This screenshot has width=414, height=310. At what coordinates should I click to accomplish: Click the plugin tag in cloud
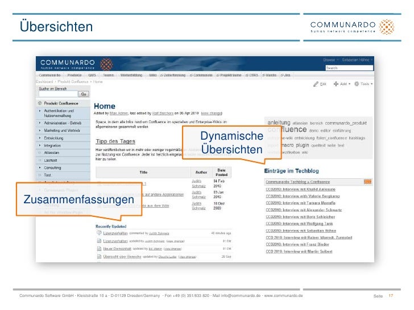click(303, 145)
